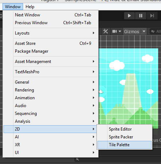Open the scene tools settings icon

(105, 31)
